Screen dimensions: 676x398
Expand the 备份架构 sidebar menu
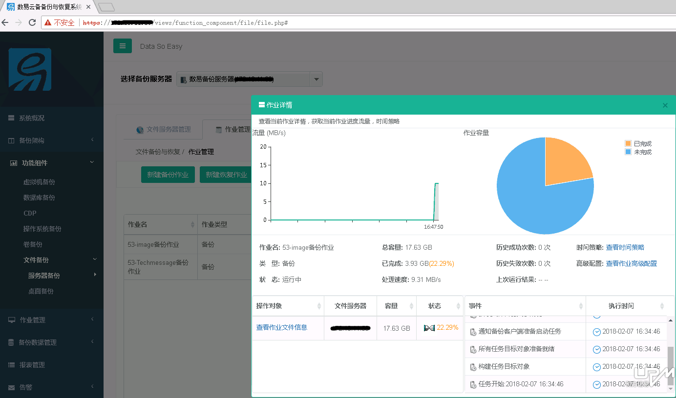(x=51, y=140)
